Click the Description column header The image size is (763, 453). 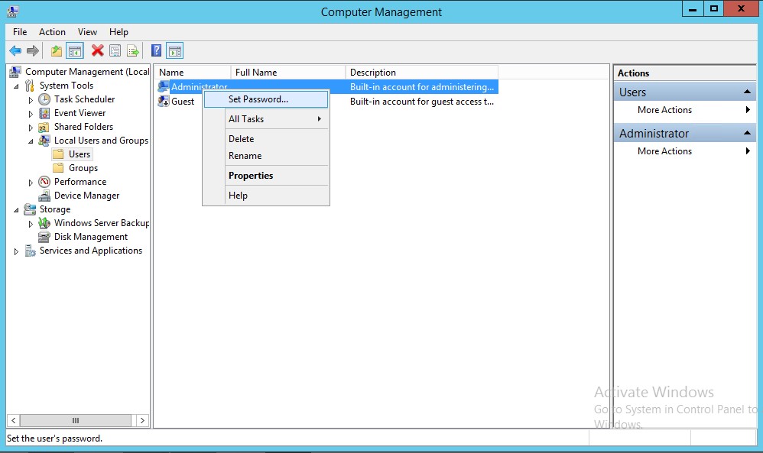[373, 73]
